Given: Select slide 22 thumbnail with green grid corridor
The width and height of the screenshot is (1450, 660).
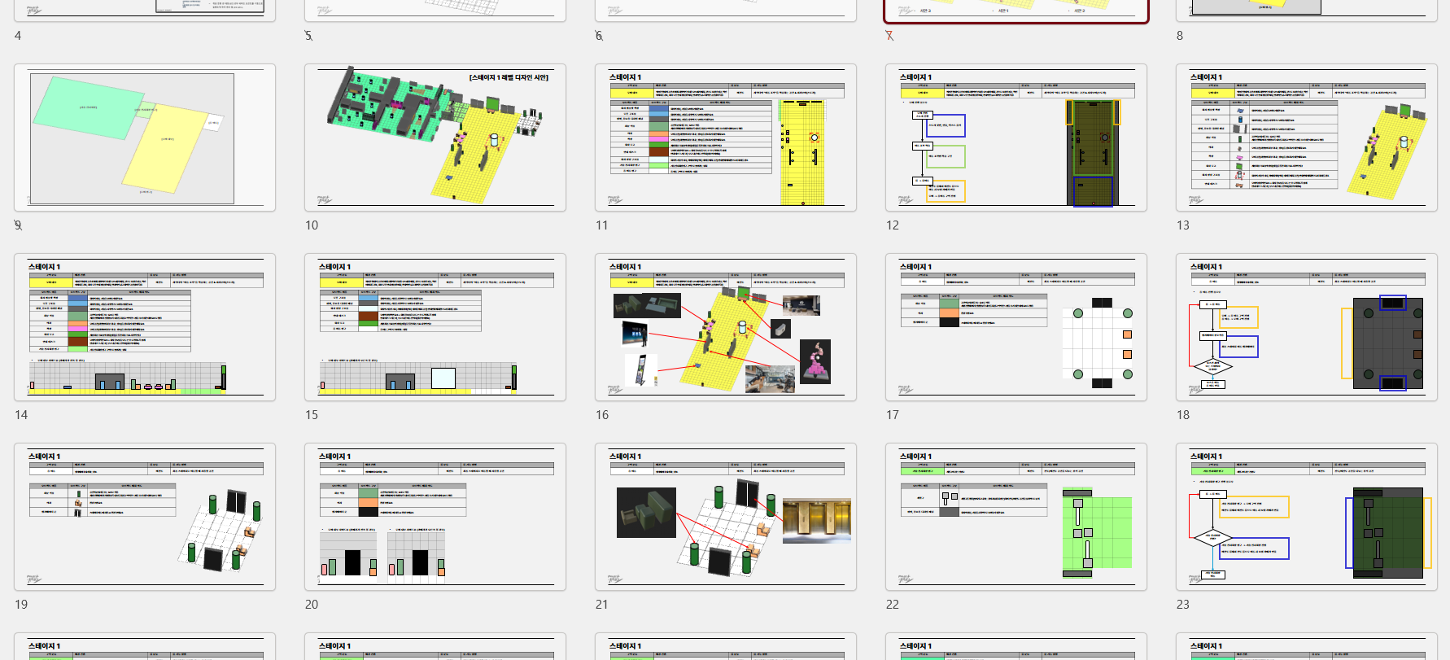Looking at the screenshot, I should [1016, 517].
